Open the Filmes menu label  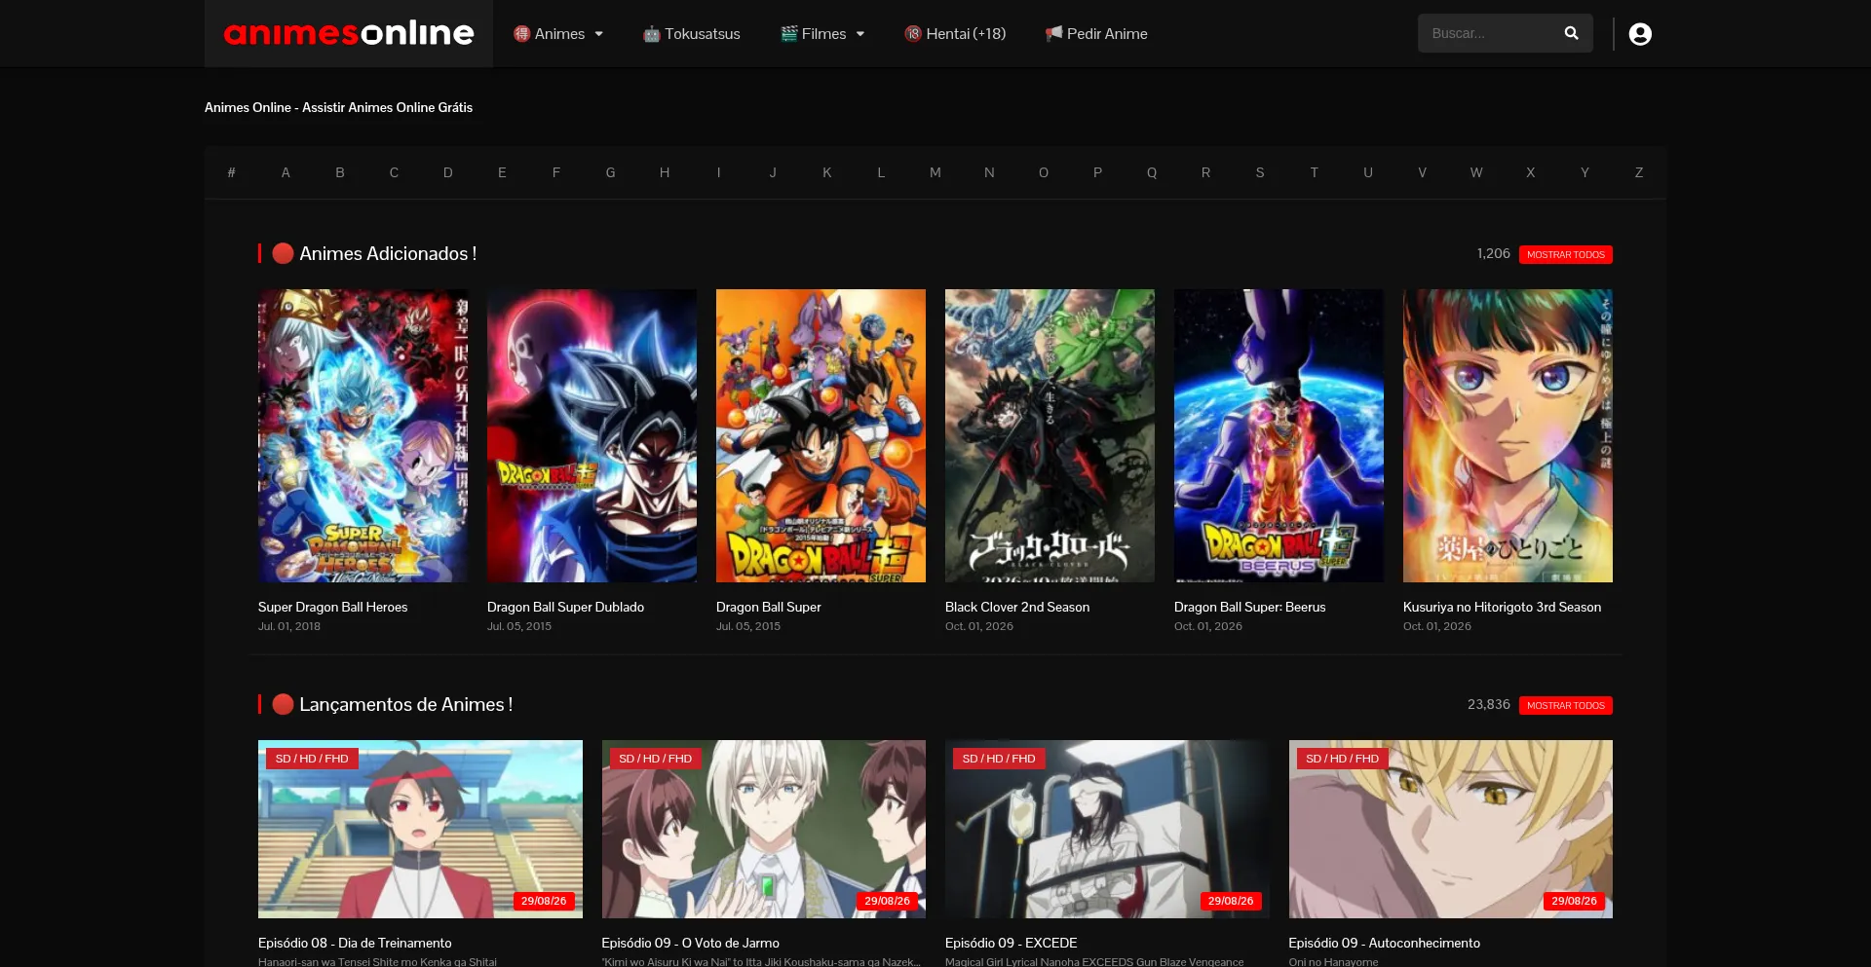point(823,34)
